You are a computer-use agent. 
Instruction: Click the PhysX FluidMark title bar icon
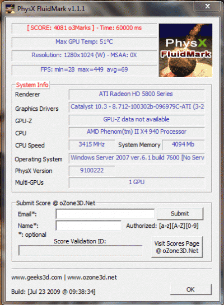click(10, 9)
